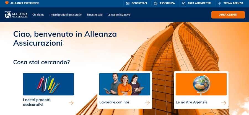Viewport: 249px width, 115px height.
Task: Open I nostri prodotti assicurativi navigation menu
Action: click(x=66, y=15)
